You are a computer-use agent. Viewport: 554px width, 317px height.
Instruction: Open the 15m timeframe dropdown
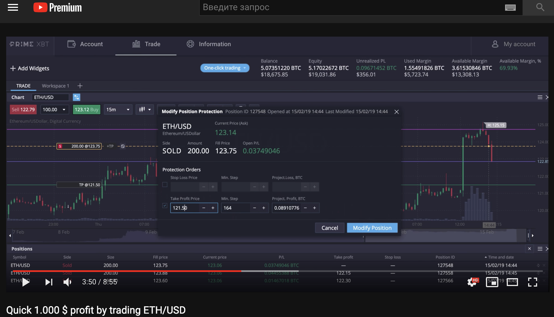coord(118,110)
